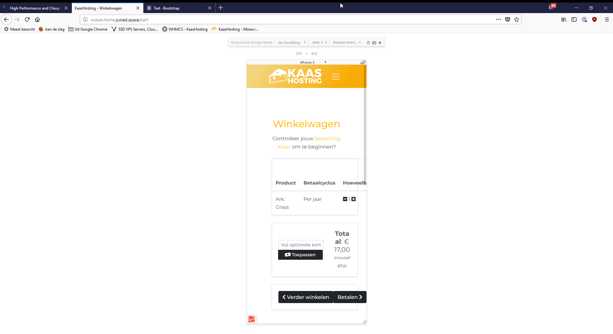Viewport: 613px width, 334px height.
Task: Open WHMCS - KaasHosting bookmark
Action: click(x=185, y=29)
